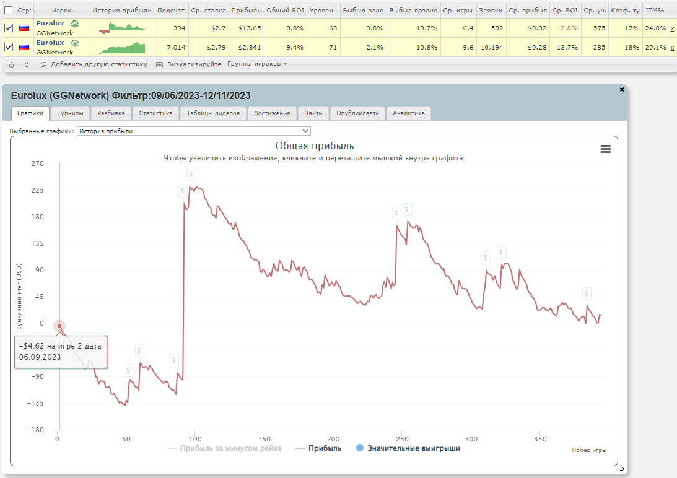
Task: Click the panel title 'Eurolux (GGNetwork) Фильтр:09/06/2023-12/11/2023'
Action: (x=131, y=95)
